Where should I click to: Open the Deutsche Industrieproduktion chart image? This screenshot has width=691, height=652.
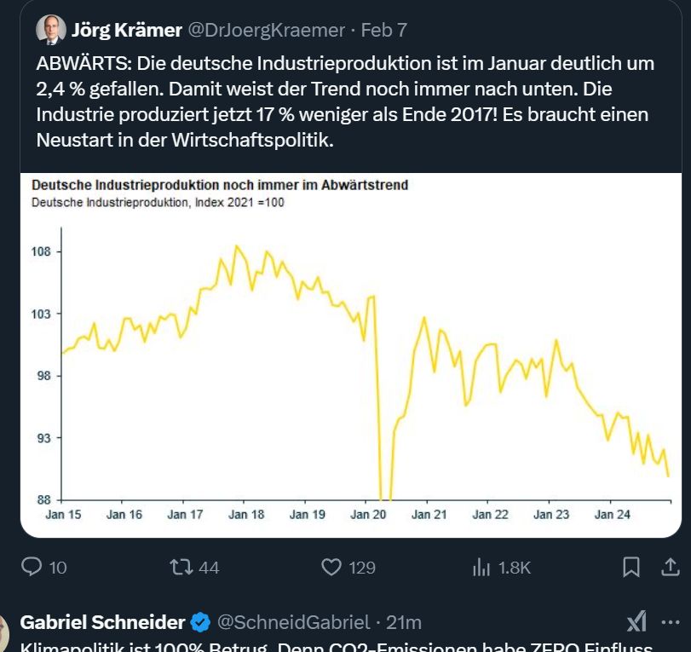(351, 355)
